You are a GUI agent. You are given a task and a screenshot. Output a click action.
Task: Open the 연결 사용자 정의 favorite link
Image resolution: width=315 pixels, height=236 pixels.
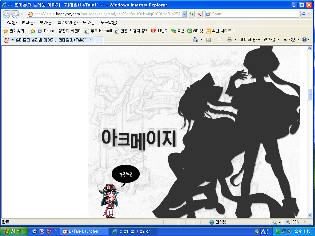tap(131, 31)
